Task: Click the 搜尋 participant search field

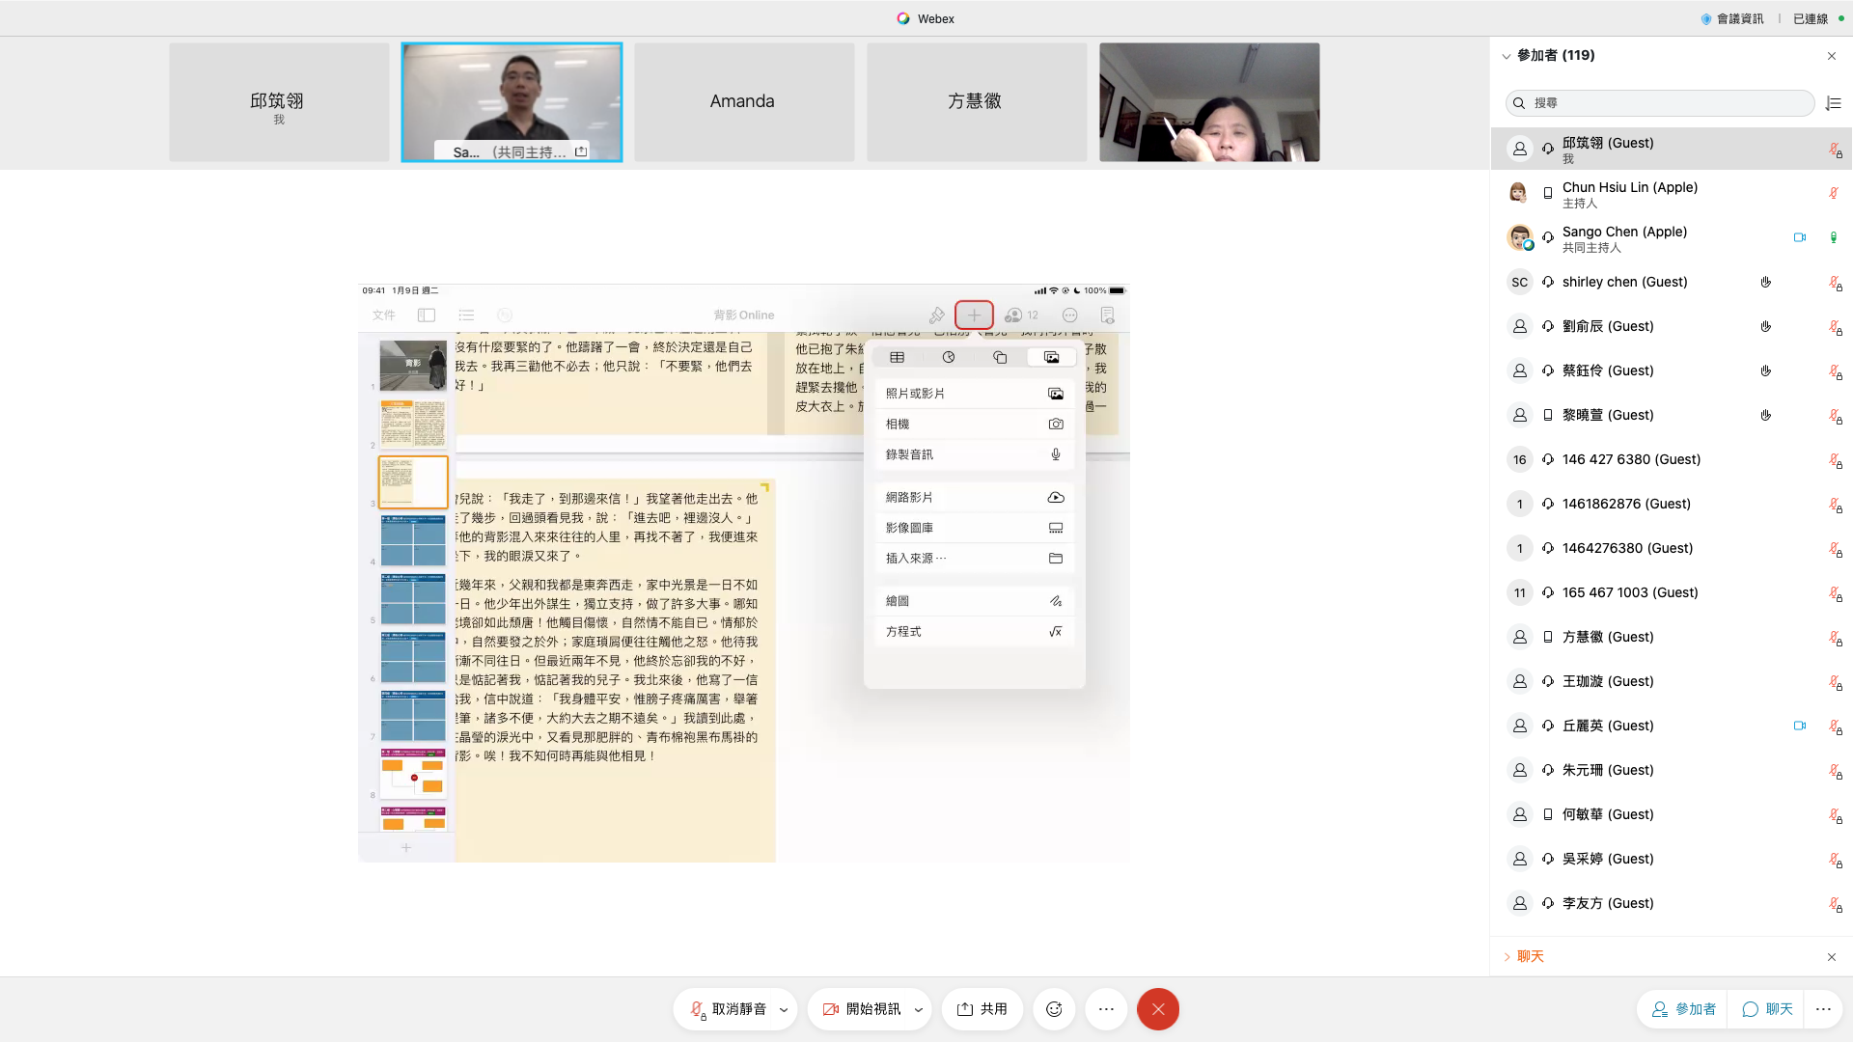Action: pos(1660,103)
